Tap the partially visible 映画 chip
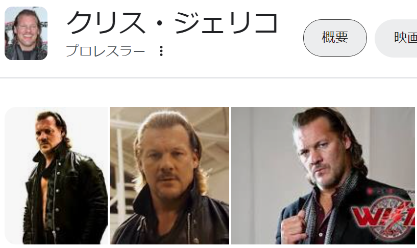Screen dimensions: 417x248 click(396, 38)
